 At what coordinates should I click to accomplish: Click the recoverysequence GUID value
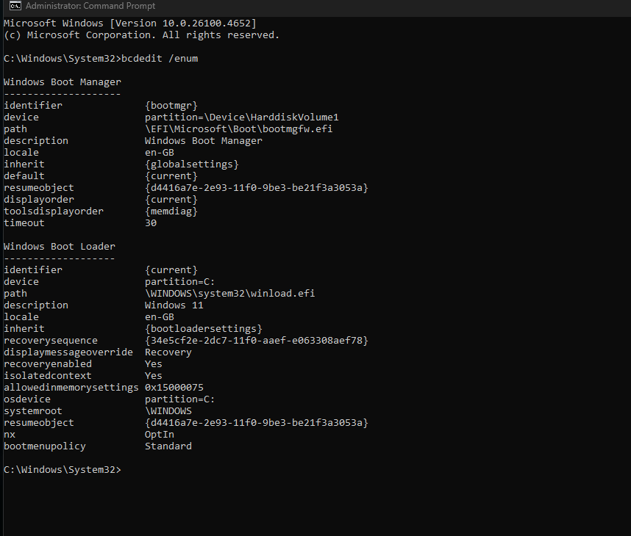point(256,341)
